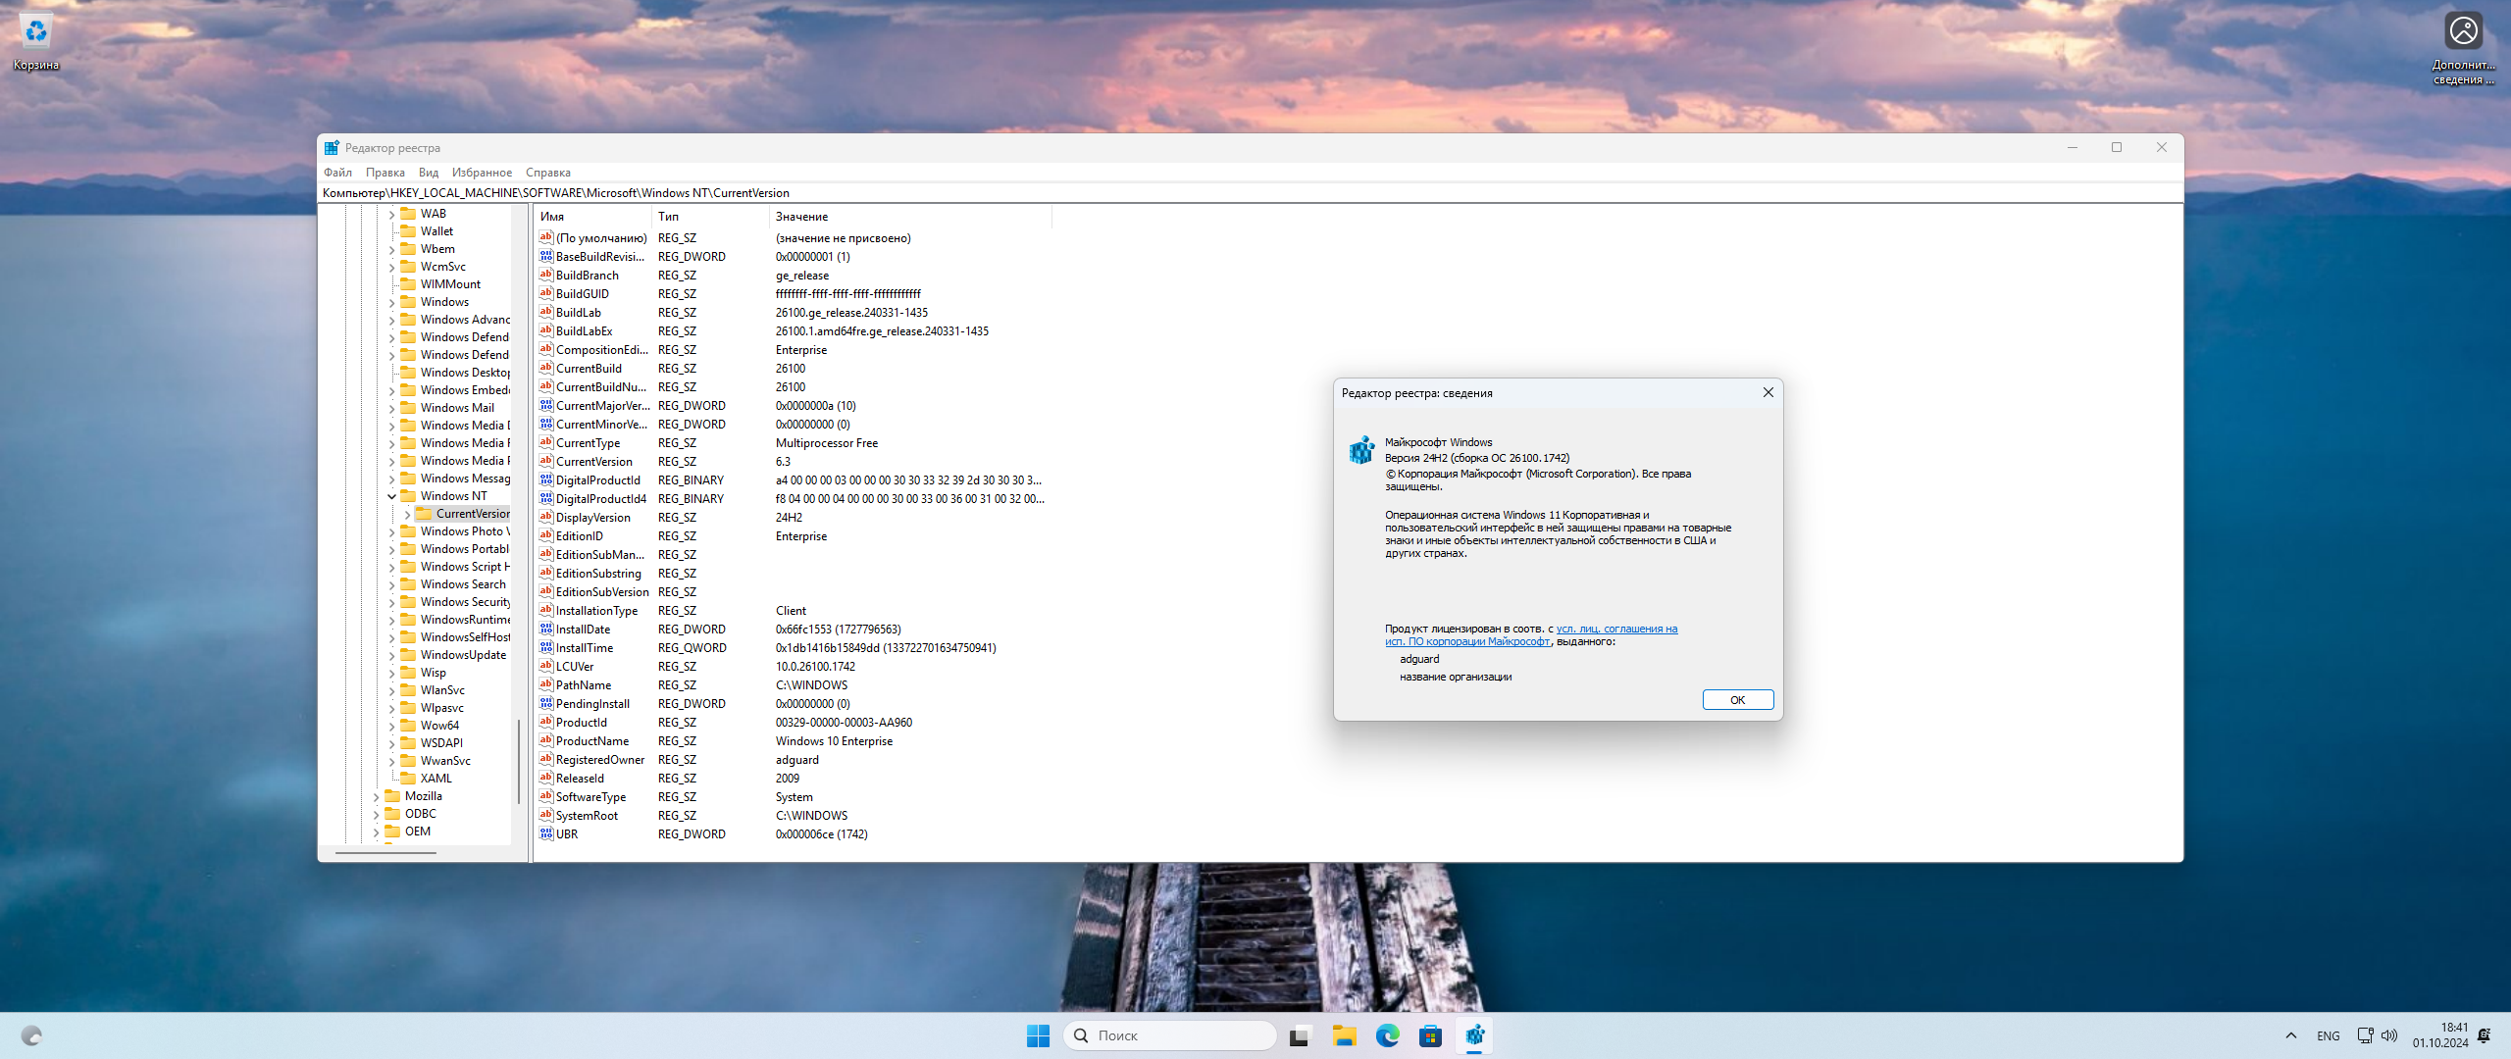Image resolution: width=2511 pixels, height=1059 pixels.
Task: Collapse the Windows NT tree node
Action: pyautogui.click(x=391, y=496)
